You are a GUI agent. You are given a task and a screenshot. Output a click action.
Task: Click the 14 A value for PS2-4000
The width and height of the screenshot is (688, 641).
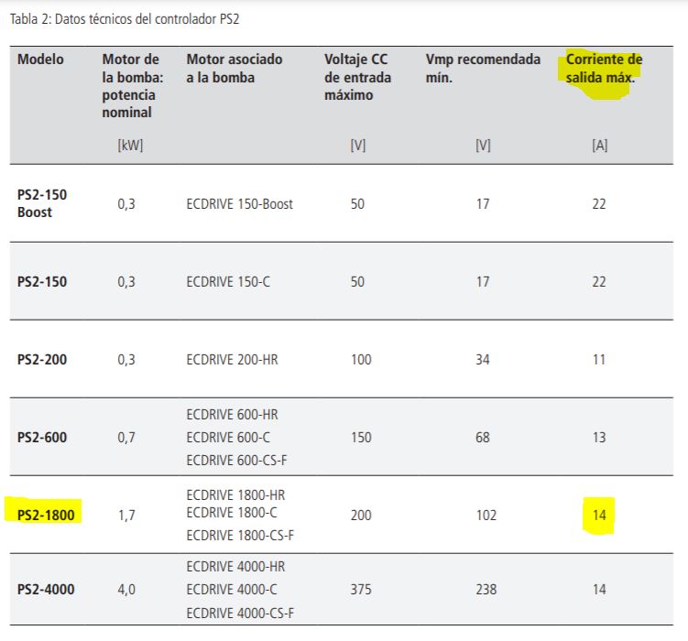pos(599,590)
